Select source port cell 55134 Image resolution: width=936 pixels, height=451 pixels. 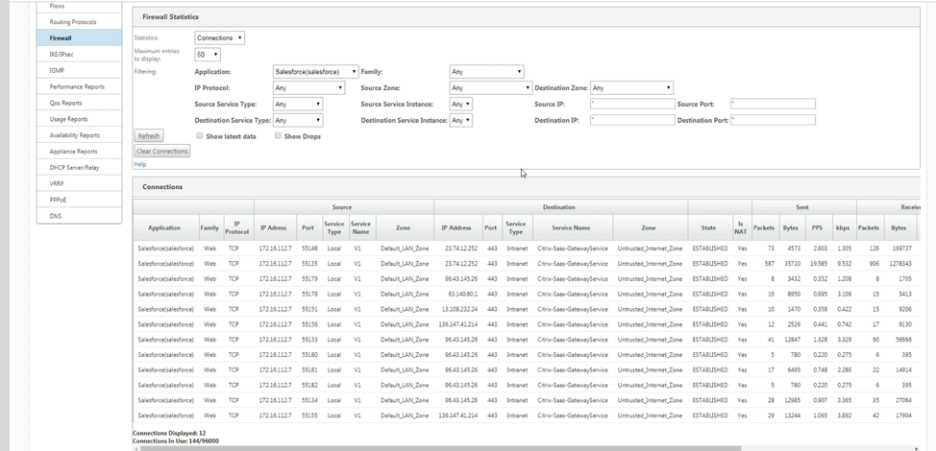click(x=309, y=400)
